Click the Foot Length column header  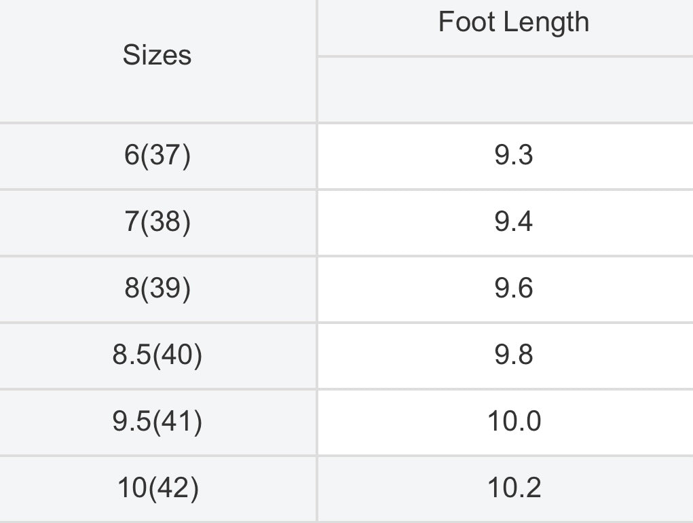coord(514,22)
